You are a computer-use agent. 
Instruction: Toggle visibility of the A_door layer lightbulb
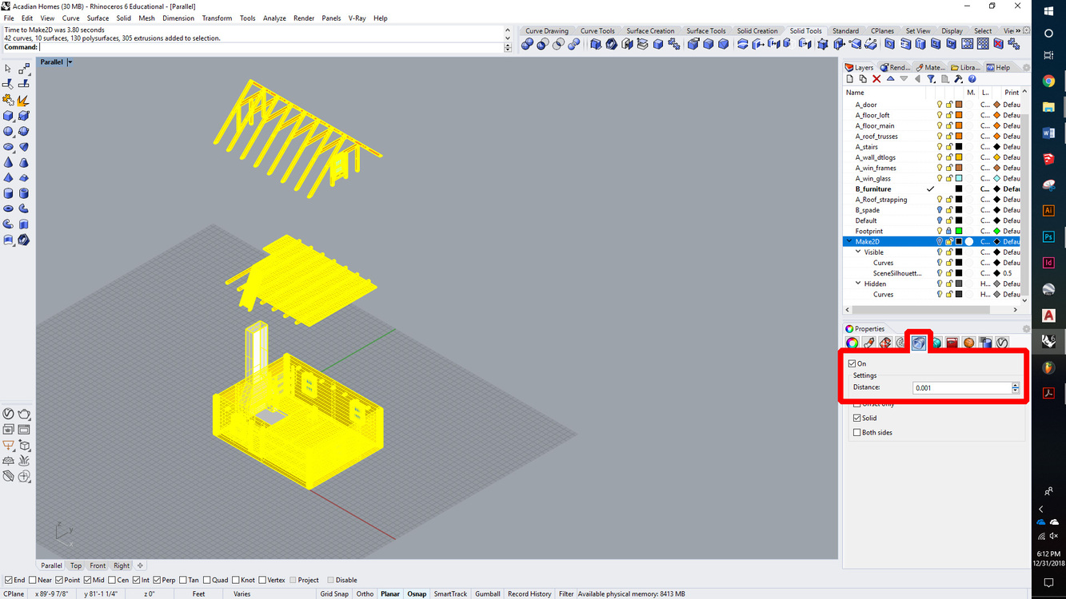[940, 105]
